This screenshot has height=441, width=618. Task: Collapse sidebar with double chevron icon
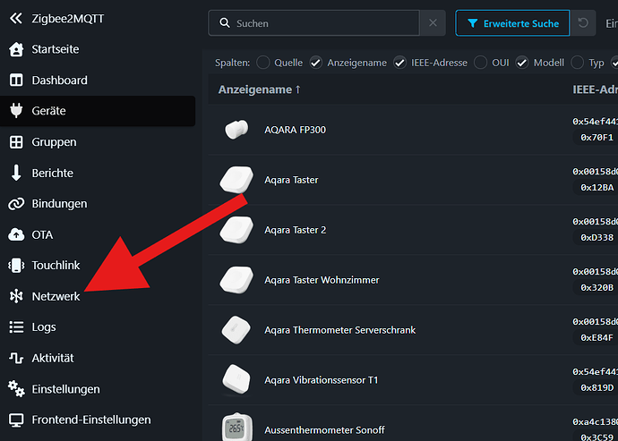16,18
